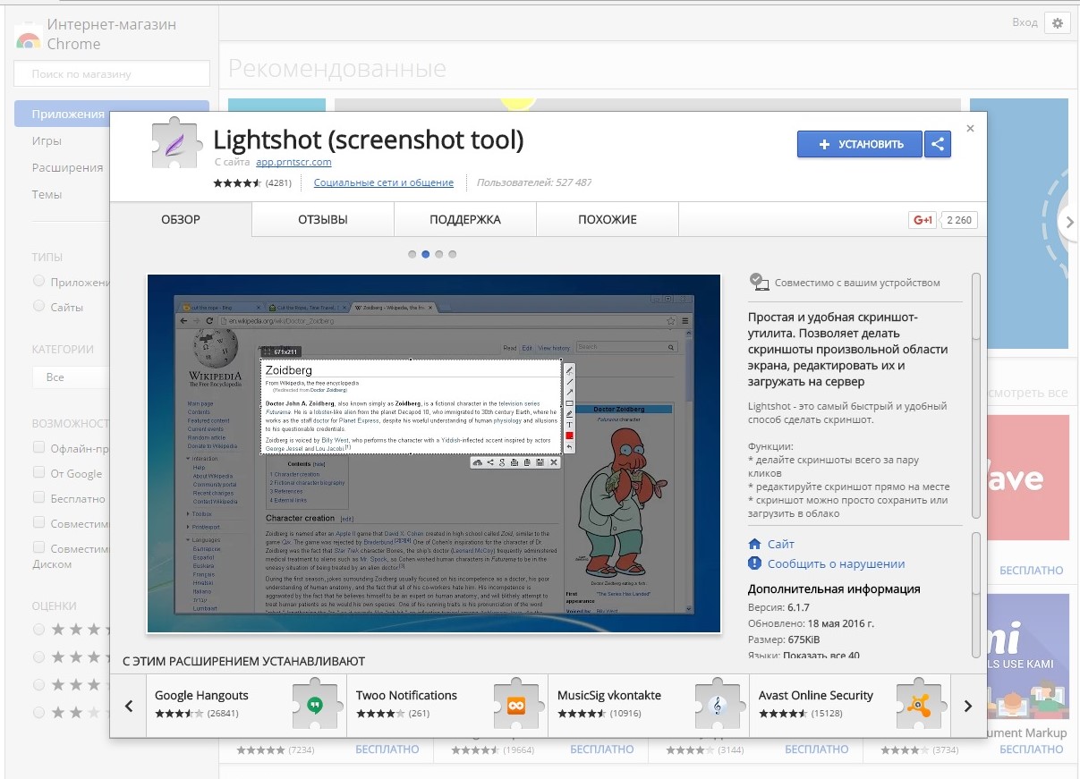
Task: Show next related extensions with right arrow
Action: (x=967, y=706)
